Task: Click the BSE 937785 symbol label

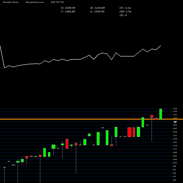Action: [x=57, y=2]
